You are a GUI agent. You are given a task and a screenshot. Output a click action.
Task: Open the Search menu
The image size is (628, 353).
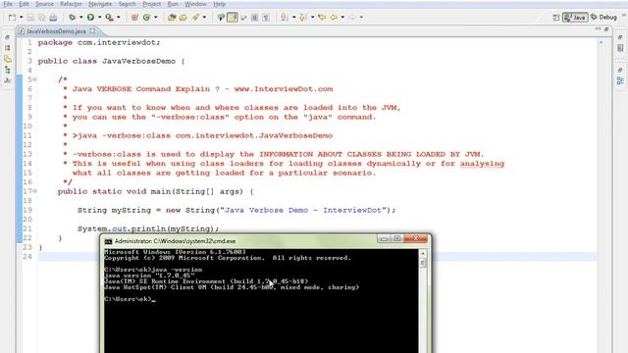pos(127,4)
